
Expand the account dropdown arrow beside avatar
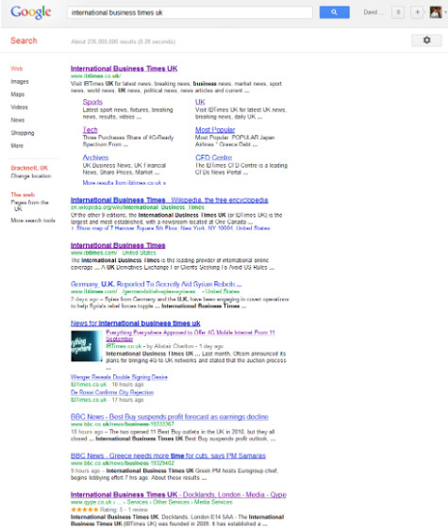pos(445,12)
